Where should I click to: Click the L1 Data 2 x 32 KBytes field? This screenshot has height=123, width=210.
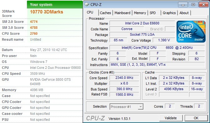(174, 78)
